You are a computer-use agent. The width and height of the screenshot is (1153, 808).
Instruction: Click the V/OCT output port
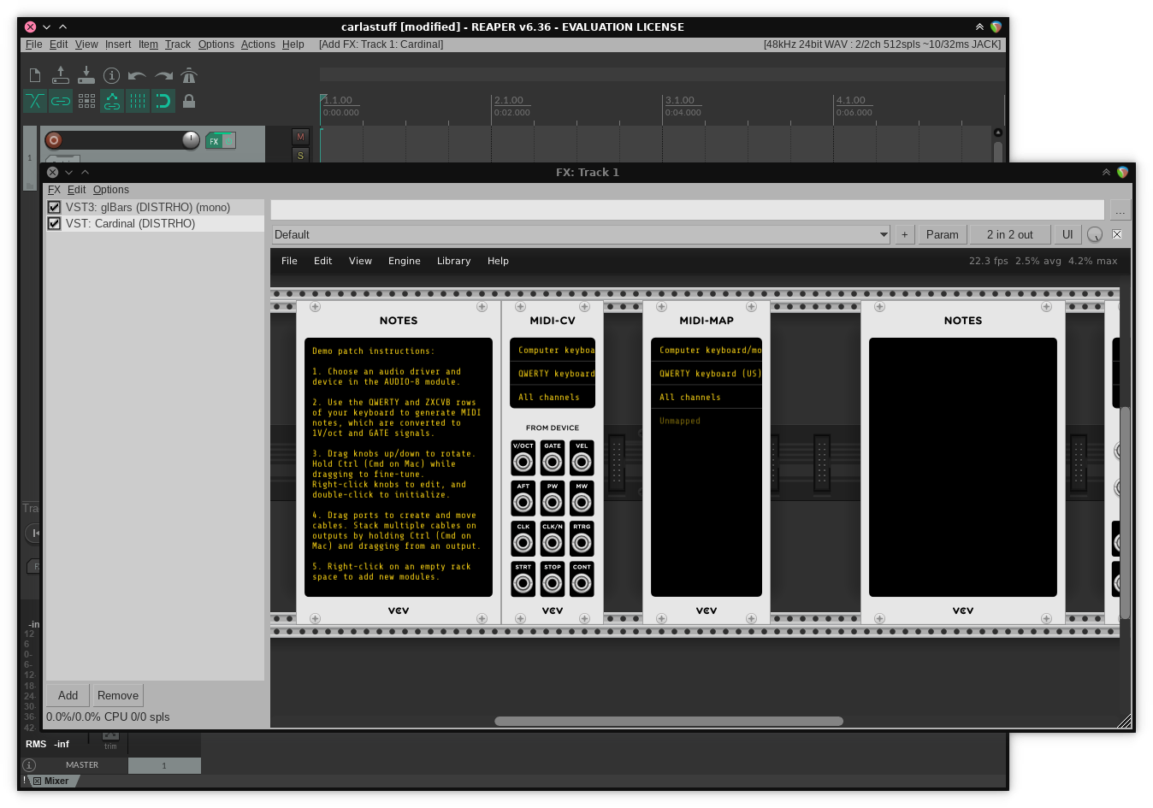click(523, 462)
